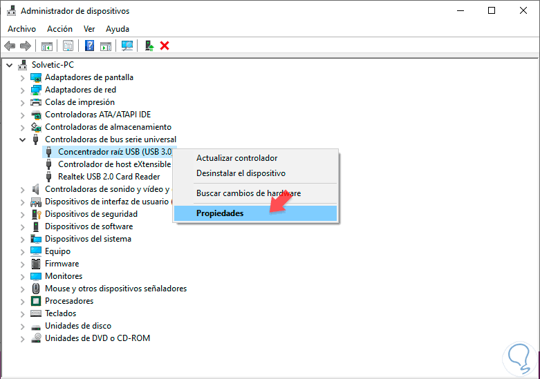Select the Equipo text label
This screenshot has height=379, width=540.
[57, 251]
